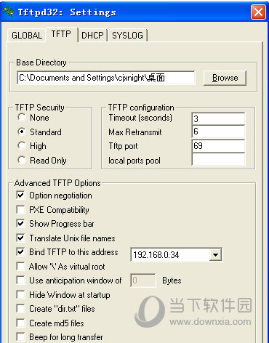Viewport: 269px width, 343px height.
Task: Switch to the GLOBAL tab
Action: [x=27, y=36]
